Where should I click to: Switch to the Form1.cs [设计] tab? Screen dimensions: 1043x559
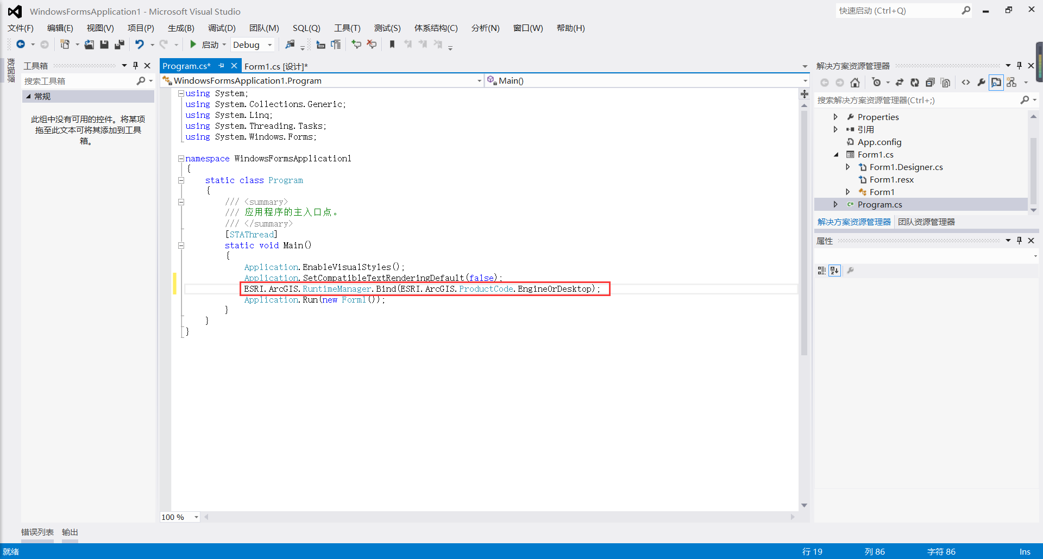(x=276, y=66)
